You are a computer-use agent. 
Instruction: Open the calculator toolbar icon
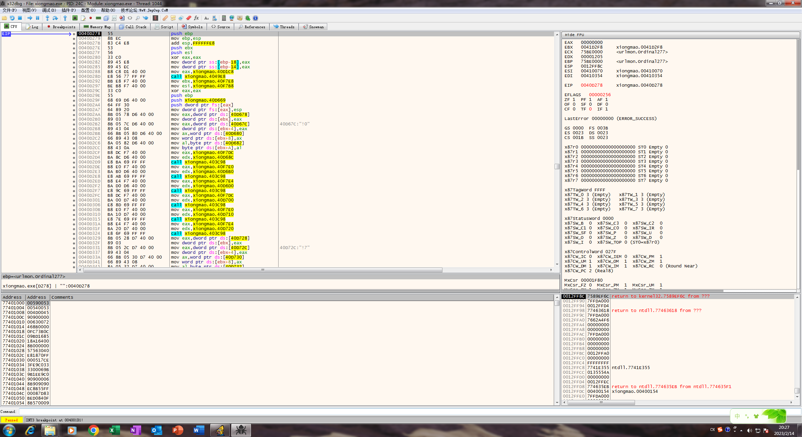[224, 18]
